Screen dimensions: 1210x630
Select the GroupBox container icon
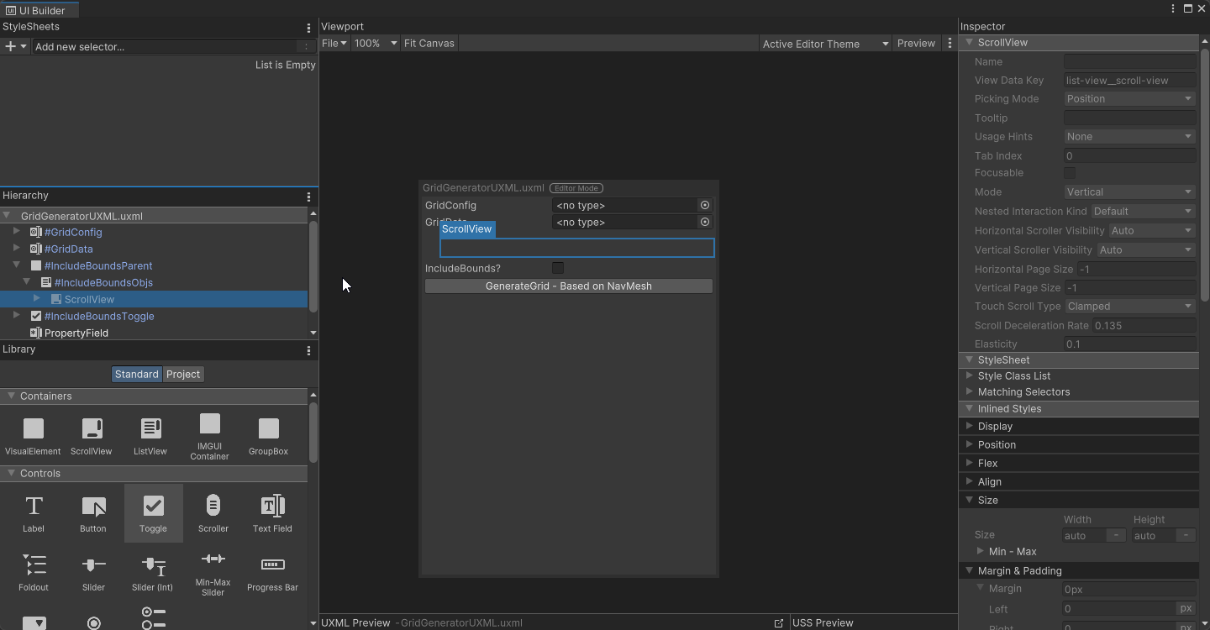tap(267, 429)
